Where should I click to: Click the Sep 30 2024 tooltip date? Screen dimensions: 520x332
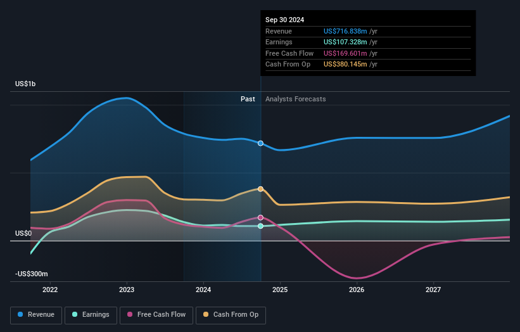(284, 20)
